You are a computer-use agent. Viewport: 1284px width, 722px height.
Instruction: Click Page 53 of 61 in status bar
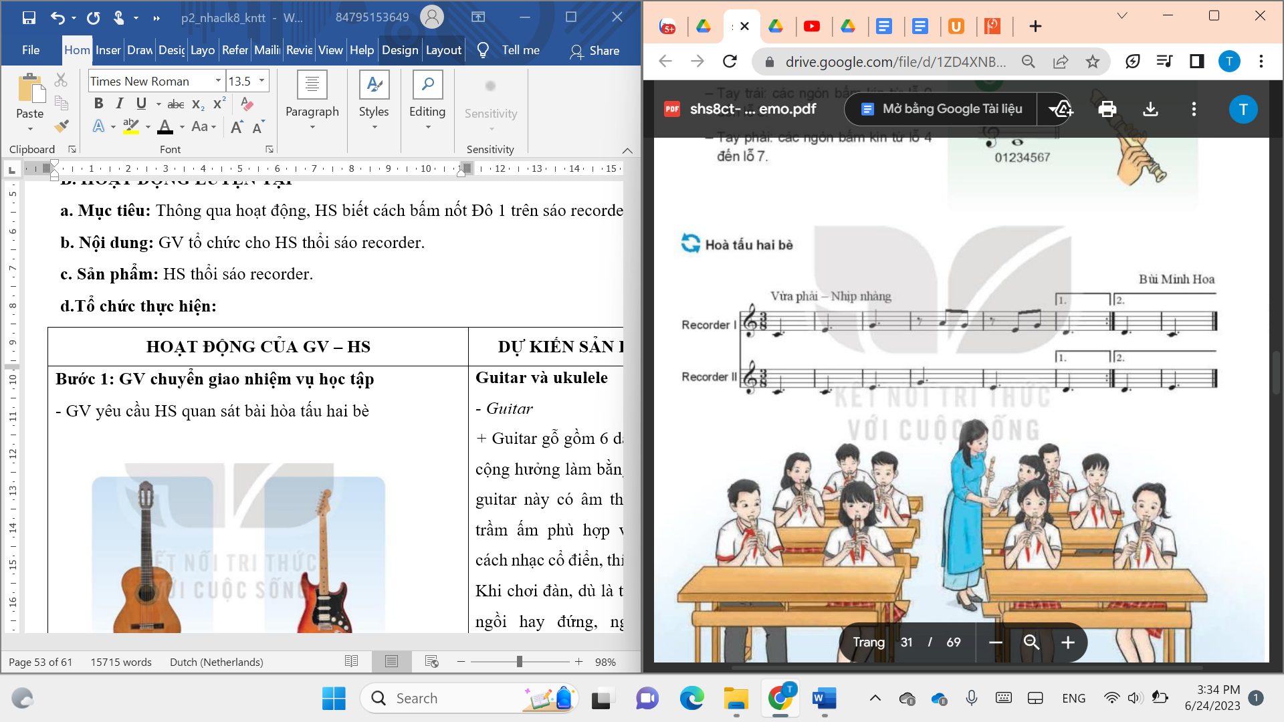(40, 662)
